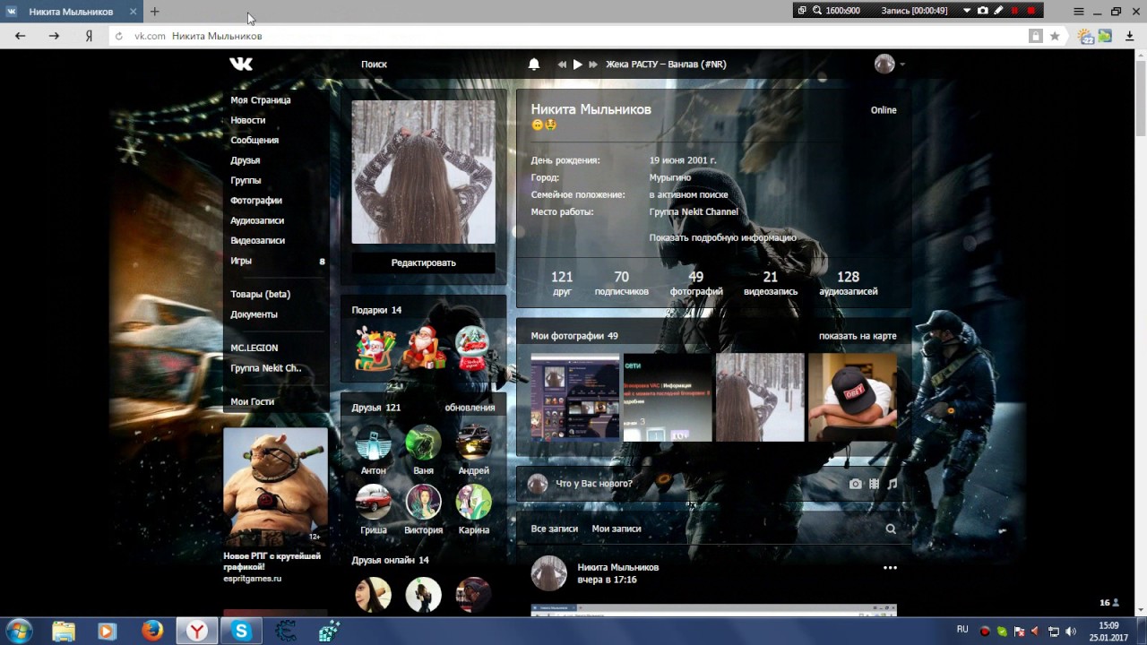
Task: Open Группы in sidebar
Action: [x=246, y=180]
